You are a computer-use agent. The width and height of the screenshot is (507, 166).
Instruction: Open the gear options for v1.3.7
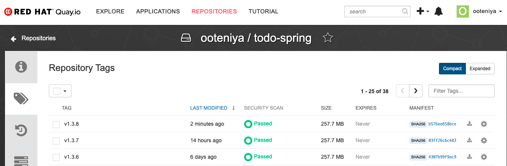[484, 140]
